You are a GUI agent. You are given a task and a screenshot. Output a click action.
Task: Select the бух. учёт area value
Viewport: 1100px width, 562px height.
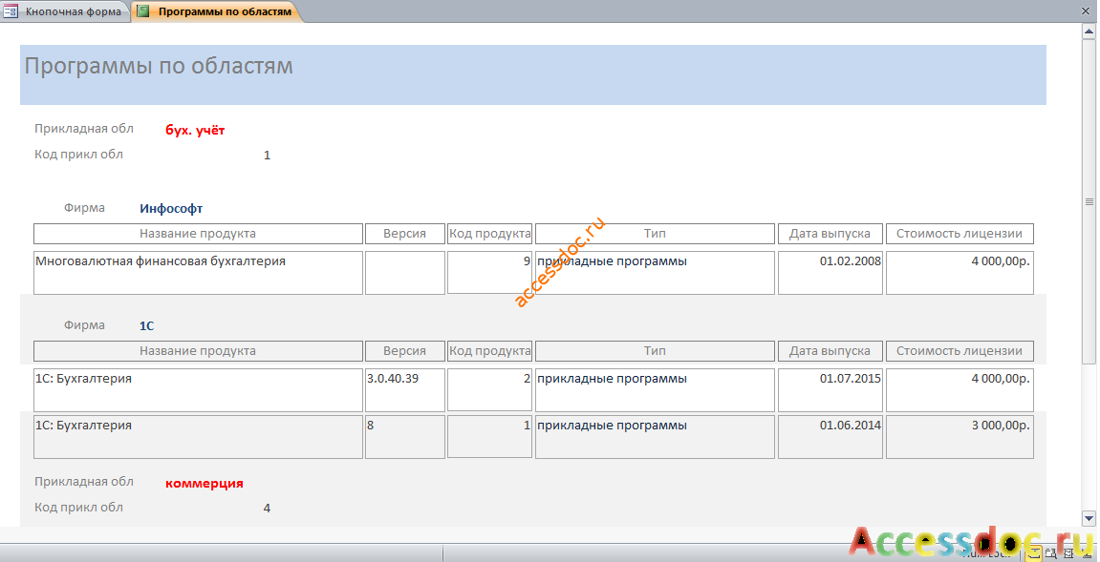tap(195, 130)
